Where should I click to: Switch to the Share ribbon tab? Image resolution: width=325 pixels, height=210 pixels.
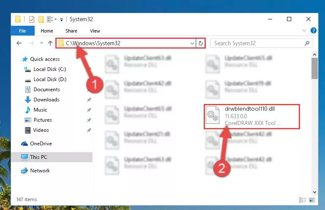click(71, 31)
